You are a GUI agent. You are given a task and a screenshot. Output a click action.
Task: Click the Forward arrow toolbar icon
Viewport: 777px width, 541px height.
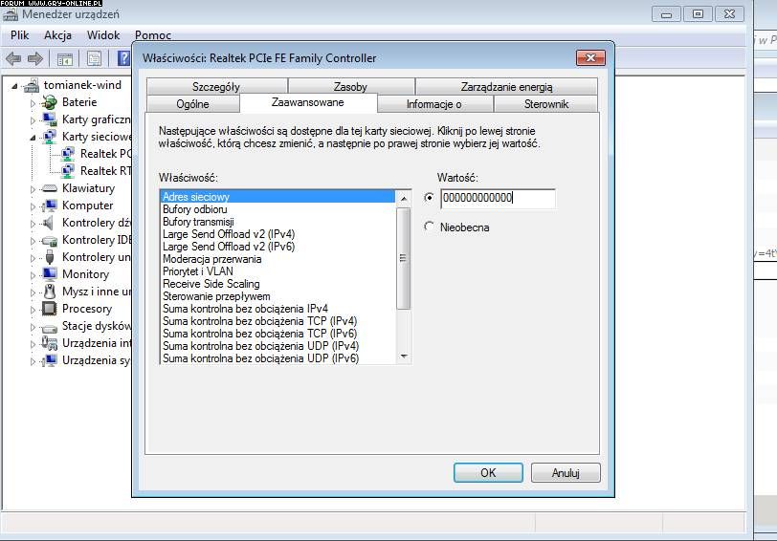(34, 59)
